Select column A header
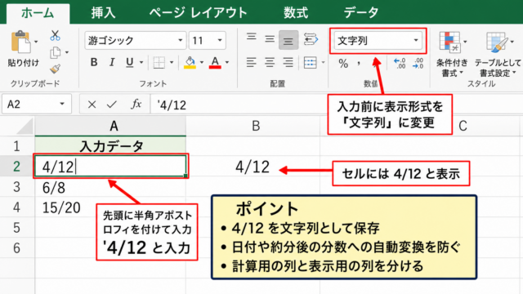 tap(110, 126)
